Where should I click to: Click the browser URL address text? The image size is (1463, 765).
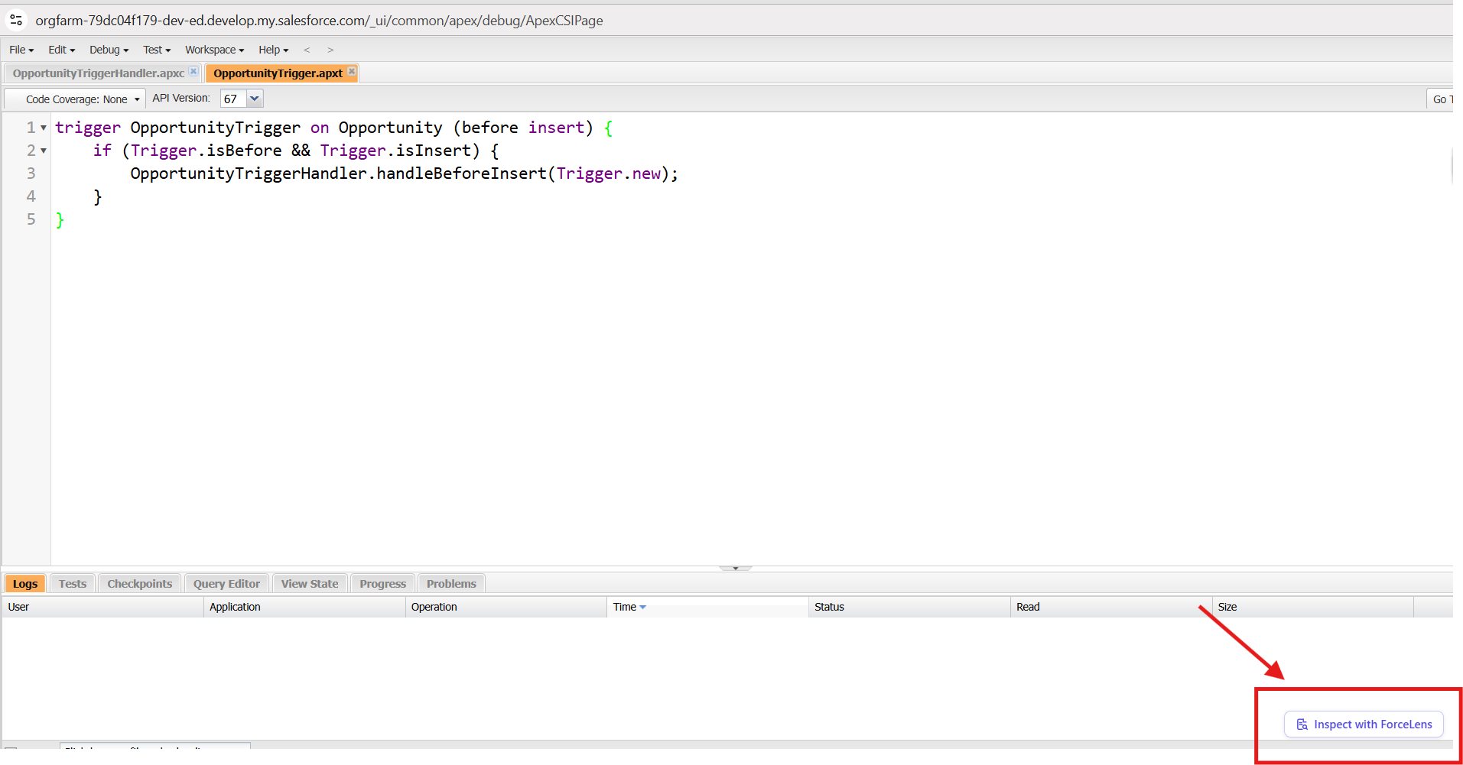319,21
